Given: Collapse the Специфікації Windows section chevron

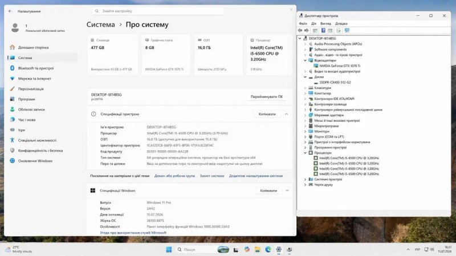Looking at the screenshot, I should pos(287,191).
